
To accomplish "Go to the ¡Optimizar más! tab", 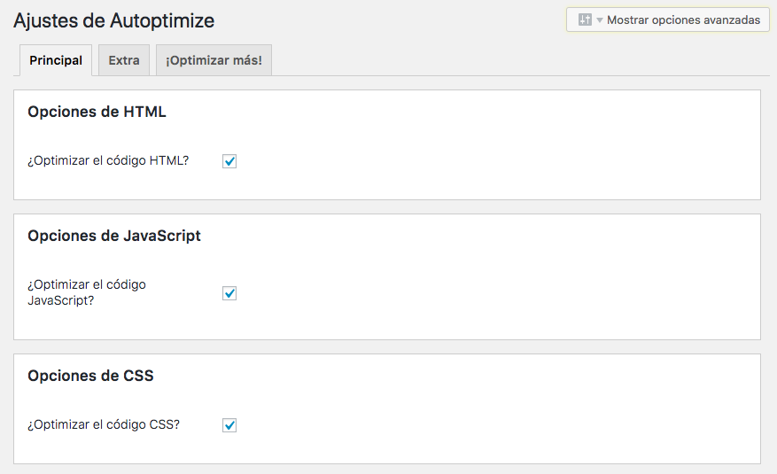I will click(x=214, y=60).
